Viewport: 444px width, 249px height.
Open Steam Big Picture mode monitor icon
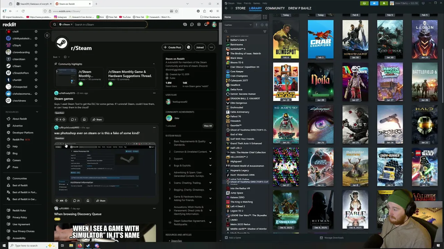point(423,3)
